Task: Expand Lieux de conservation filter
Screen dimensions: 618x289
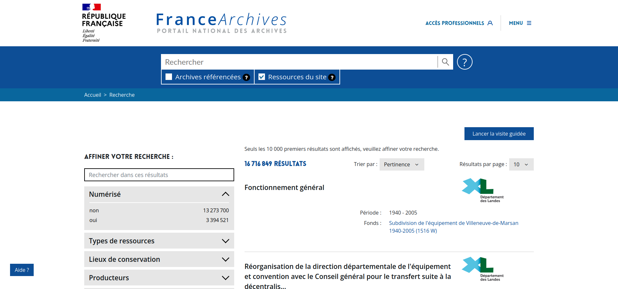Action: (225, 260)
